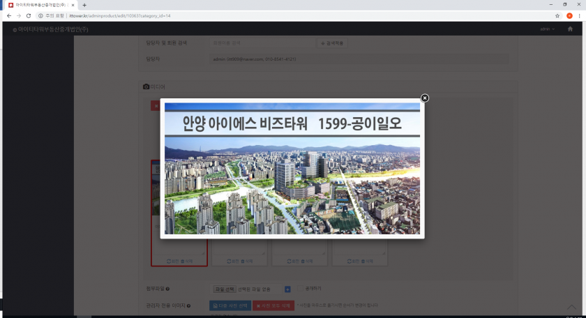The height and width of the screenshot is (318, 586).
Task: Click the blue plus icon next to file input
Action: coord(287,288)
